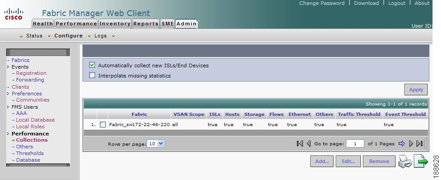Open Local Database in the sidebar
Screen dimensions: 441x180
[35, 120]
